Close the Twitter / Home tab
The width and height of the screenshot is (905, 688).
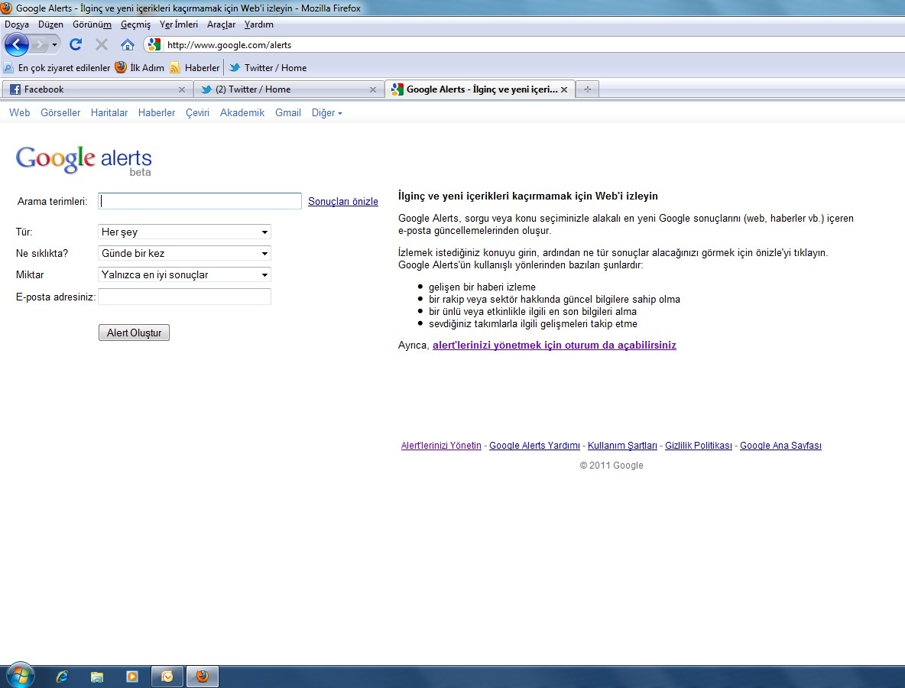pyautogui.click(x=373, y=89)
